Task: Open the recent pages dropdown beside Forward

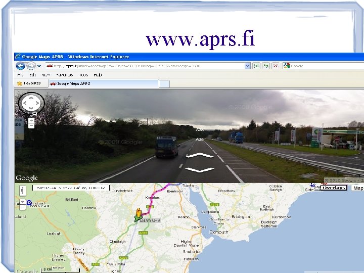Action: tap(39, 66)
